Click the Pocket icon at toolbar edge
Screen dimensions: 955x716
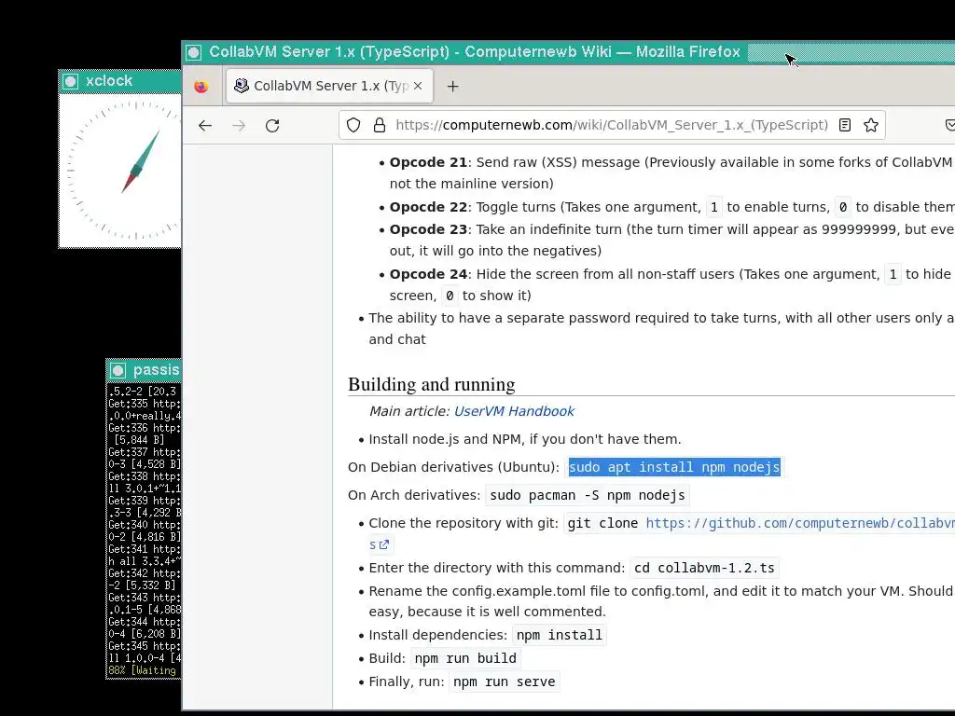[x=949, y=126]
